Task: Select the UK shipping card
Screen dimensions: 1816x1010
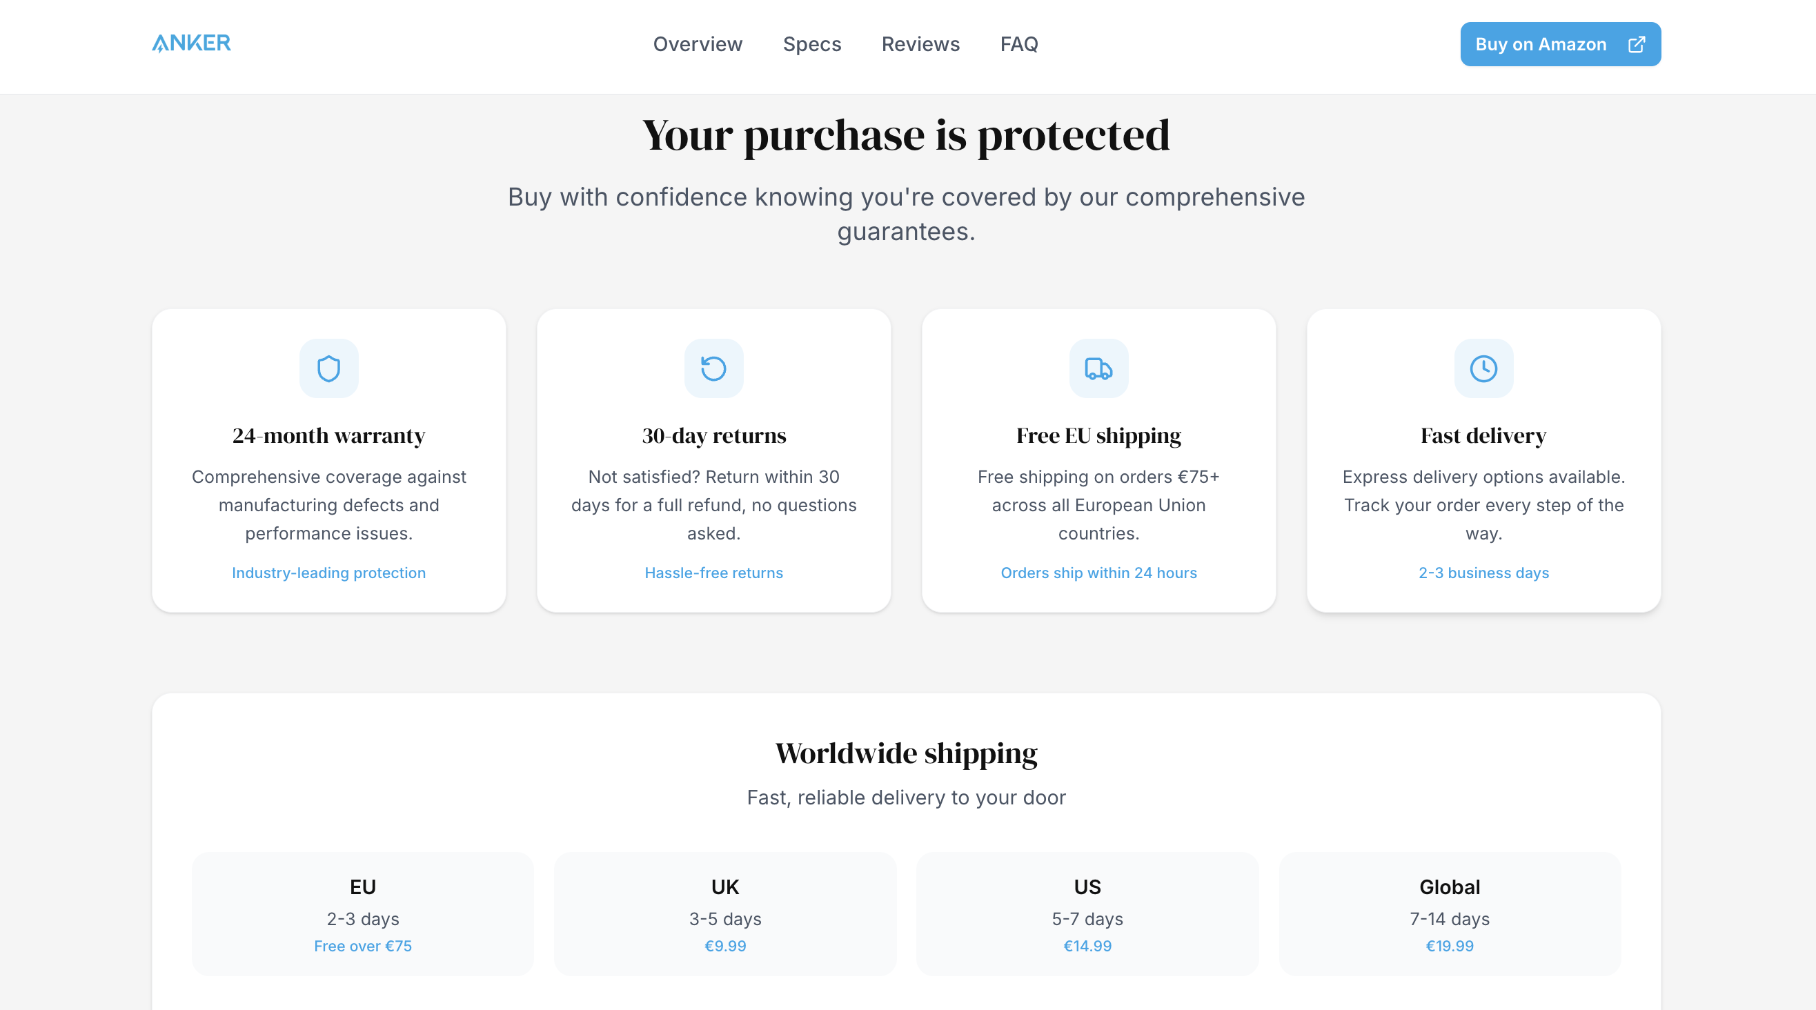Action: point(724,914)
